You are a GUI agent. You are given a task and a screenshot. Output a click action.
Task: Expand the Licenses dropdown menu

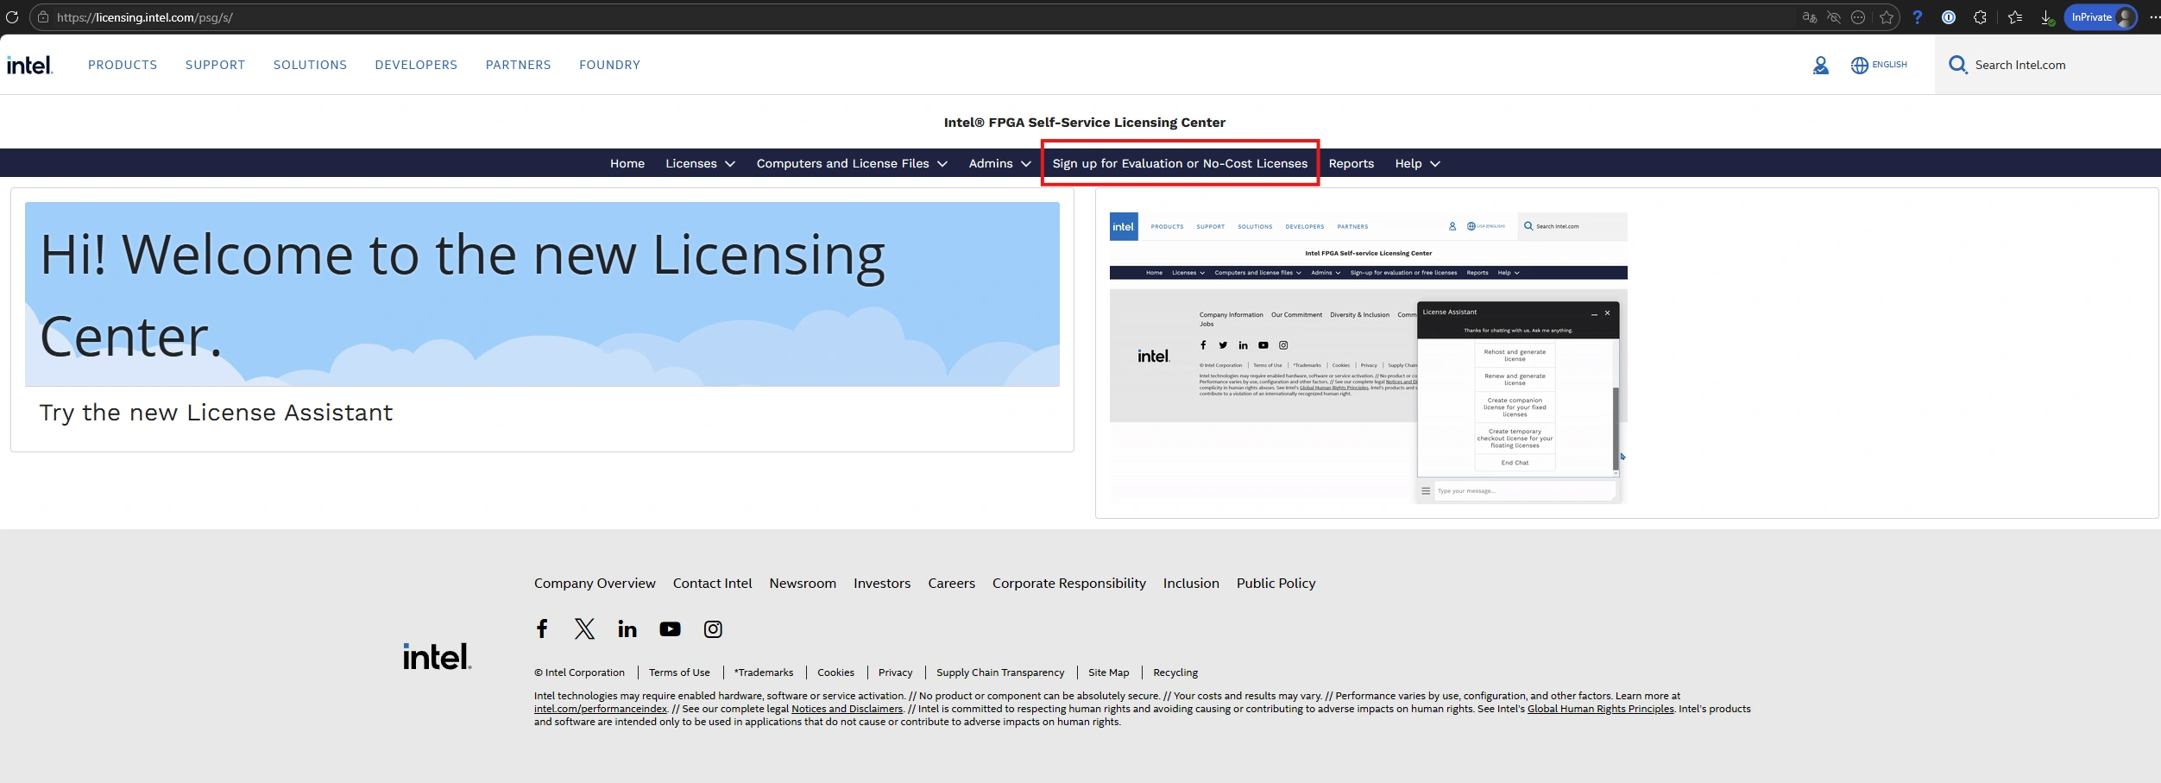[700, 163]
